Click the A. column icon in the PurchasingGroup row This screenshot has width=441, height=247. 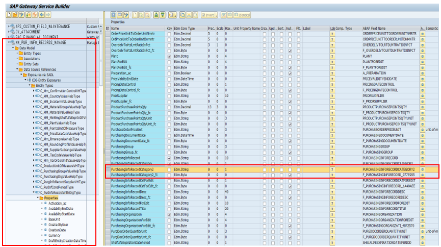pyautogui.click(x=423, y=147)
